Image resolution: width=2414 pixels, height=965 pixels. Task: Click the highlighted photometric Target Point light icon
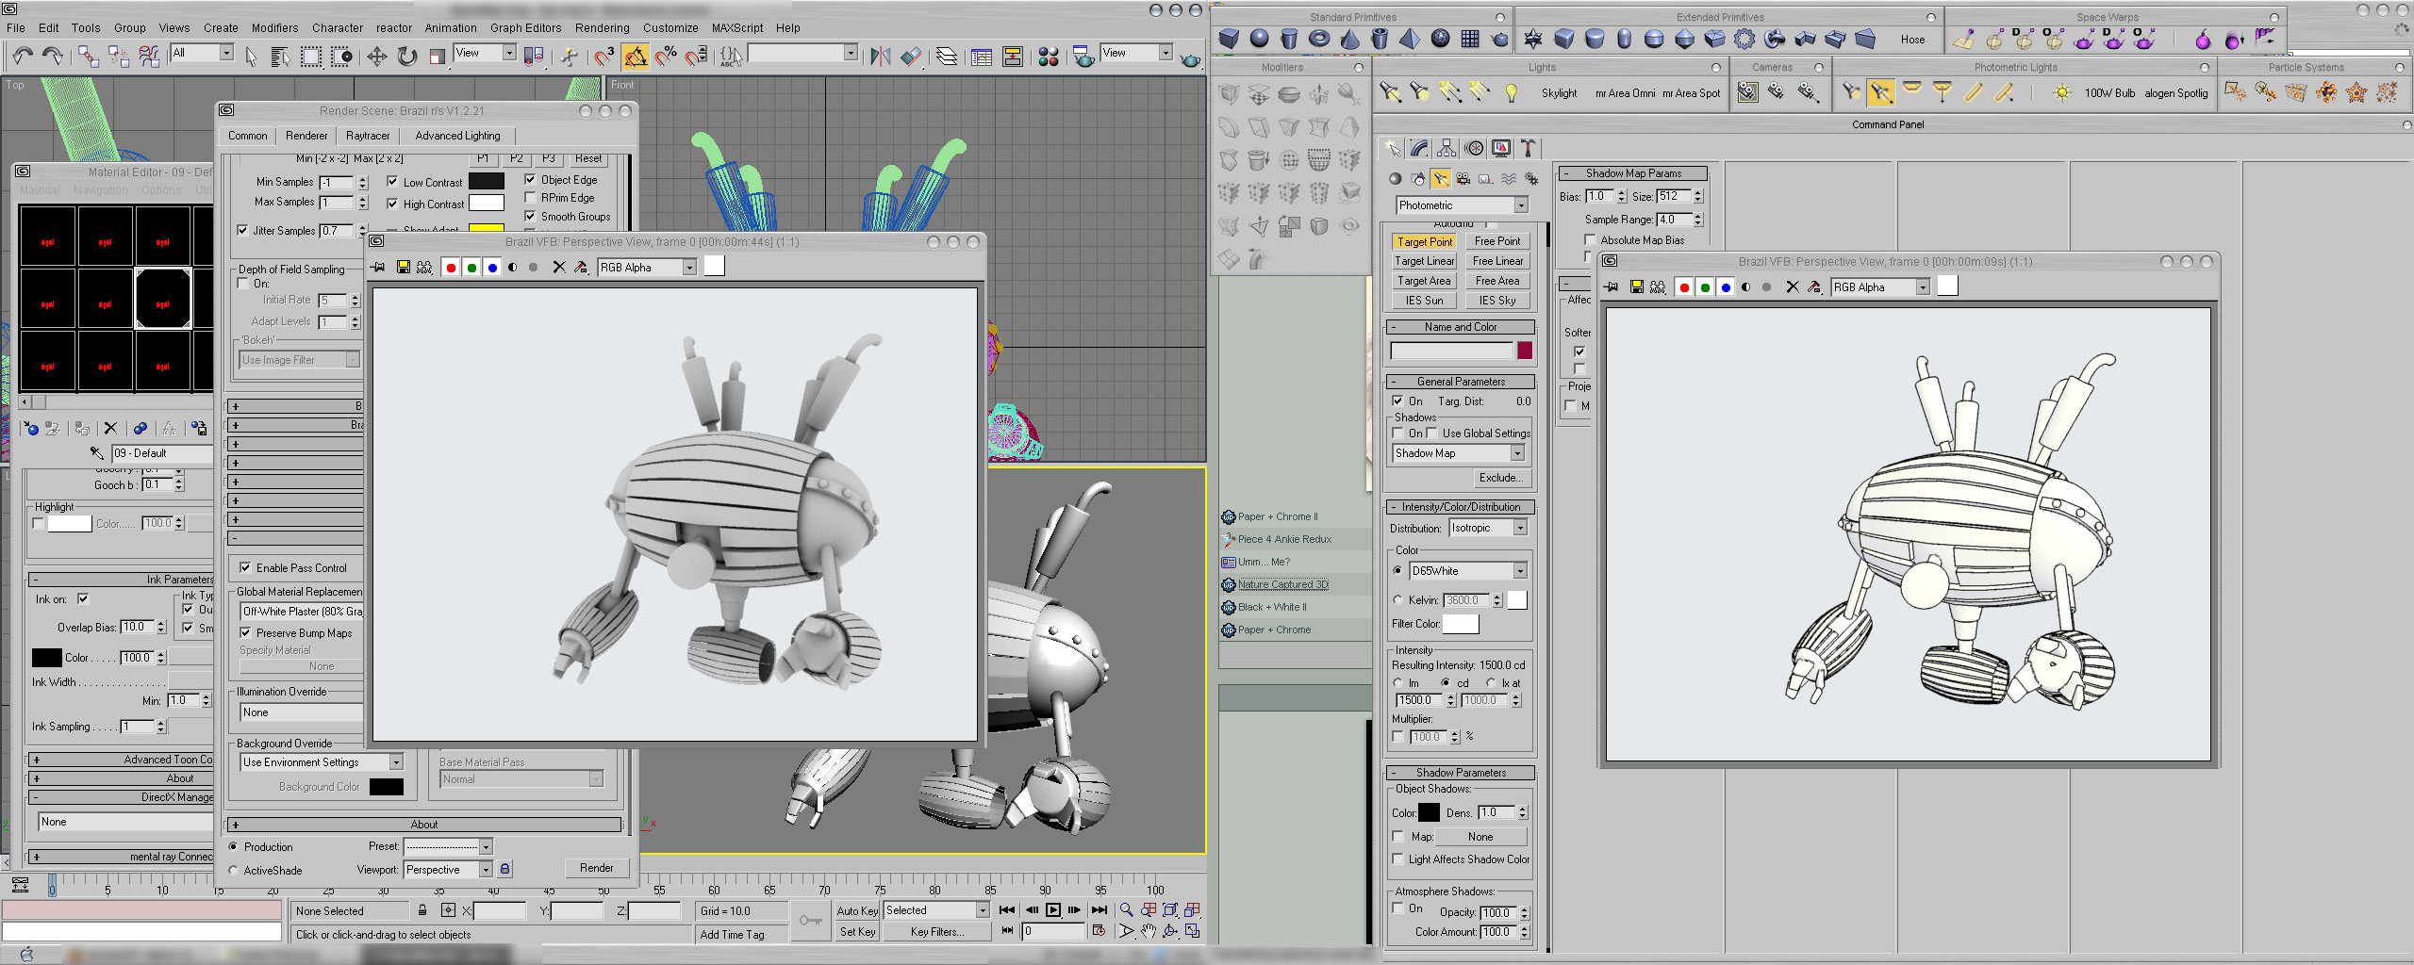pos(1880,92)
